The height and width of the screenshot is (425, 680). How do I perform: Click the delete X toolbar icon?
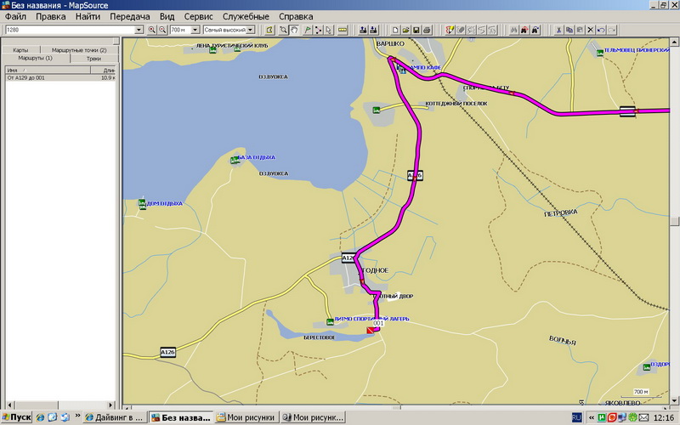tap(591, 30)
